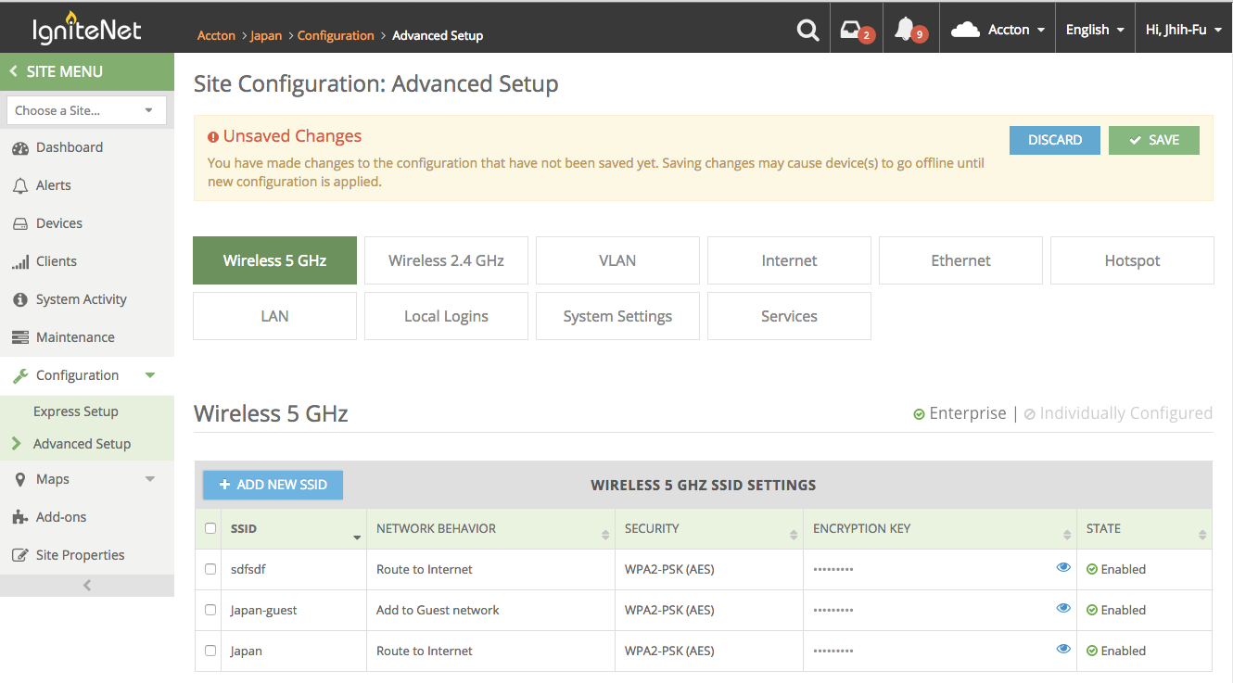Open the Hotspot configuration tab

click(x=1132, y=260)
